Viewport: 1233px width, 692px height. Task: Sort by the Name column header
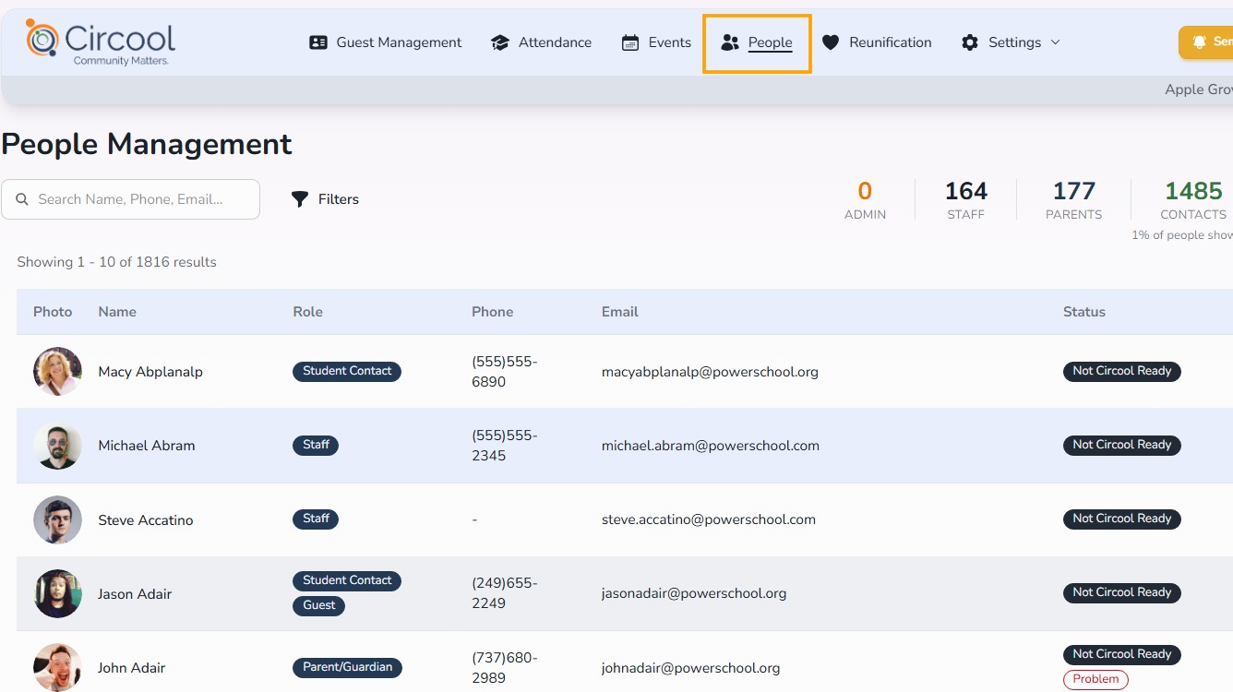tap(117, 312)
